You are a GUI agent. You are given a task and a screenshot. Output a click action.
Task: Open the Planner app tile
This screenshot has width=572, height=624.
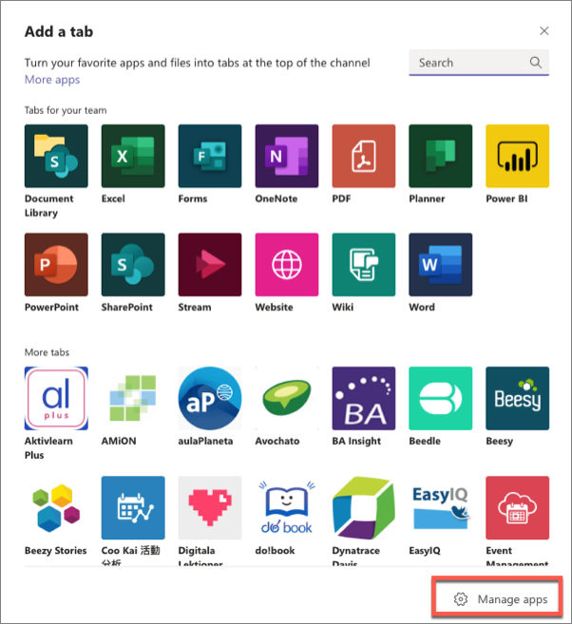click(x=441, y=156)
